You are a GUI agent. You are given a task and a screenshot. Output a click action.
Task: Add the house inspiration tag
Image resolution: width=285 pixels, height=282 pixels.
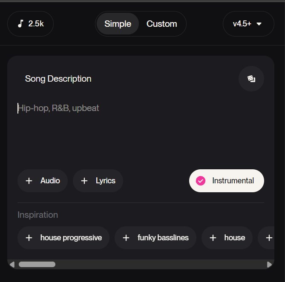pyautogui.click(x=227, y=238)
